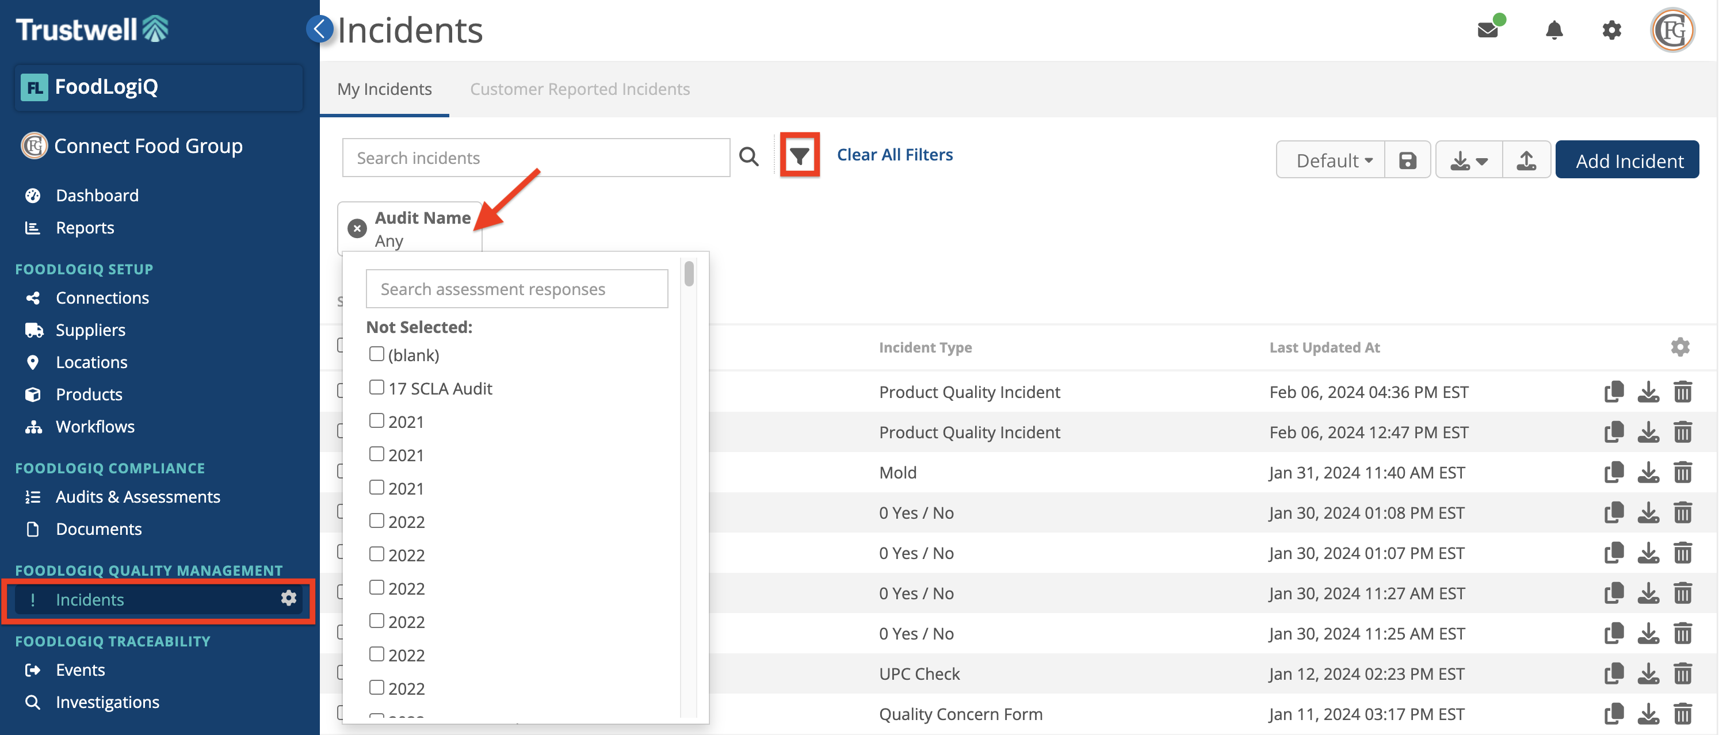The height and width of the screenshot is (735, 1719).
Task: Open Connections in sidebar
Action: 102,297
